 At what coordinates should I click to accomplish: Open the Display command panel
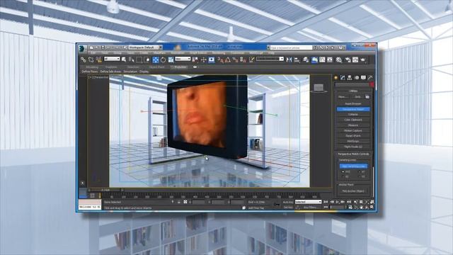[x=363, y=77]
